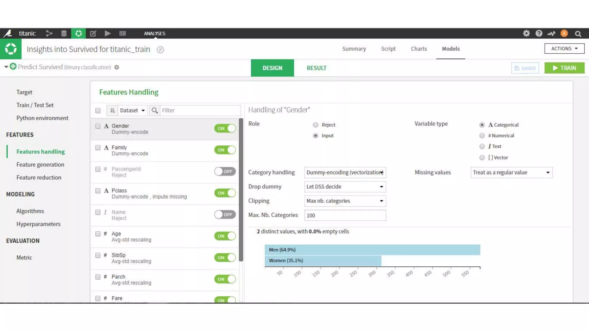Click the green TRAIN button
The height and width of the screenshot is (331, 589).
tap(564, 68)
